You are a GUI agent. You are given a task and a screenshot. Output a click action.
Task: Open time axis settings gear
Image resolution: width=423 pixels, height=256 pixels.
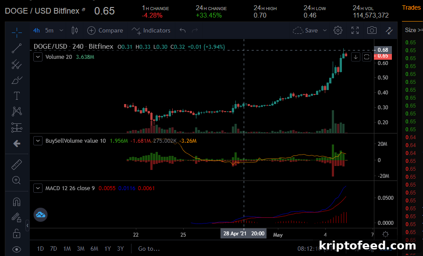[x=385, y=234]
